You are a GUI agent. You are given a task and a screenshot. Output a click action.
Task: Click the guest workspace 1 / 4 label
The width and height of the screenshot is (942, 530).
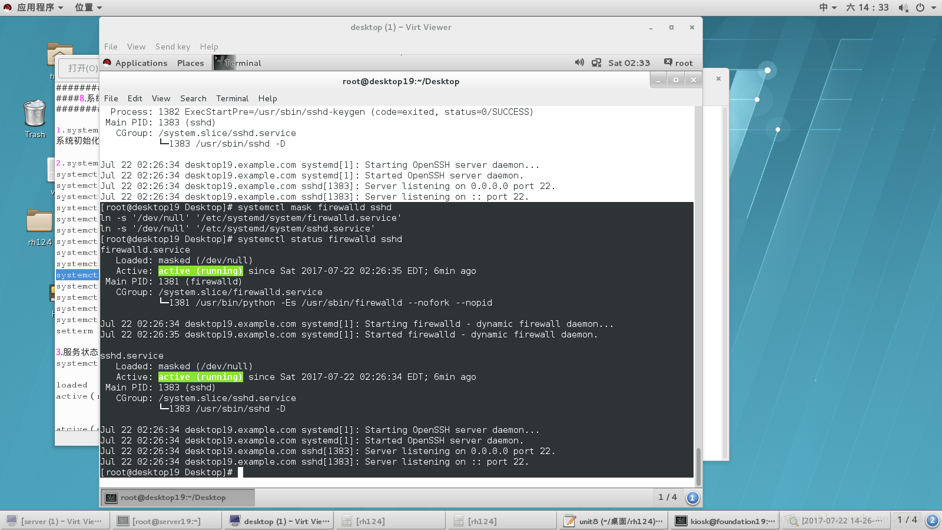coord(668,497)
